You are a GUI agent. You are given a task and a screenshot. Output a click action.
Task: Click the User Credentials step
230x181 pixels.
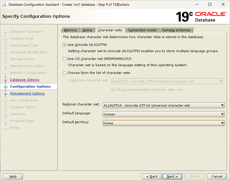tap(24, 100)
